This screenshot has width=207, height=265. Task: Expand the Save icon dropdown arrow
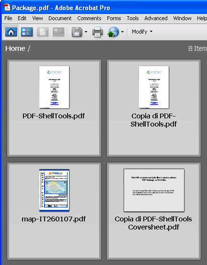tap(86, 32)
